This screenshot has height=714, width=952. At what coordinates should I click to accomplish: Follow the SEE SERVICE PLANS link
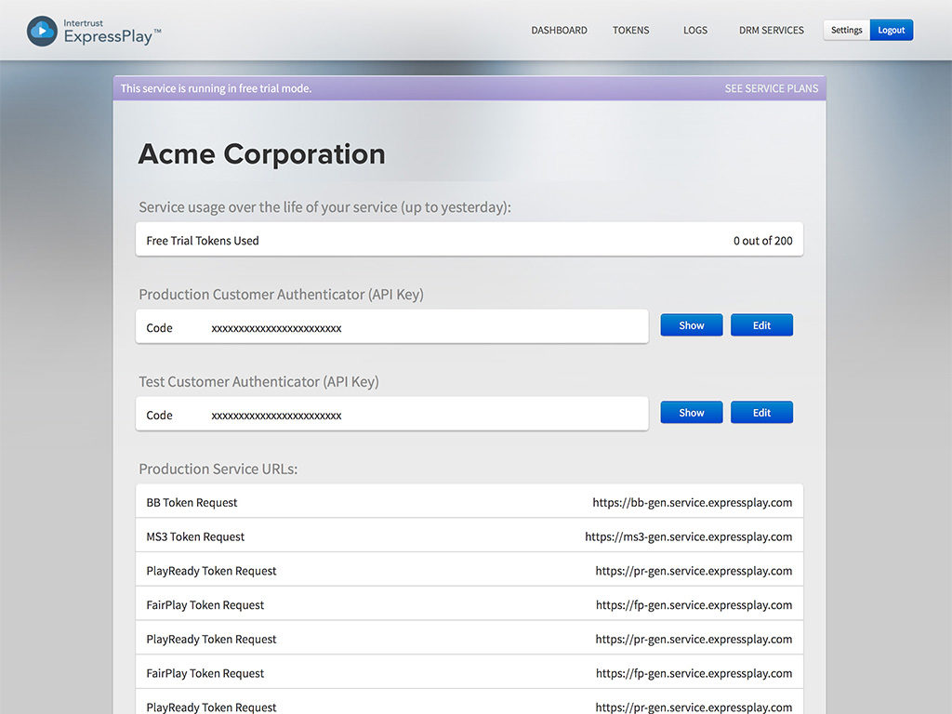[771, 88]
